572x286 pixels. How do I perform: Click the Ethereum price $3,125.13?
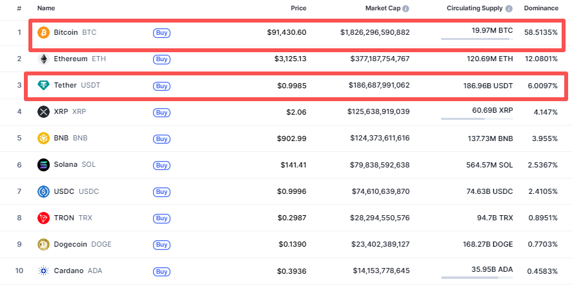click(291, 59)
